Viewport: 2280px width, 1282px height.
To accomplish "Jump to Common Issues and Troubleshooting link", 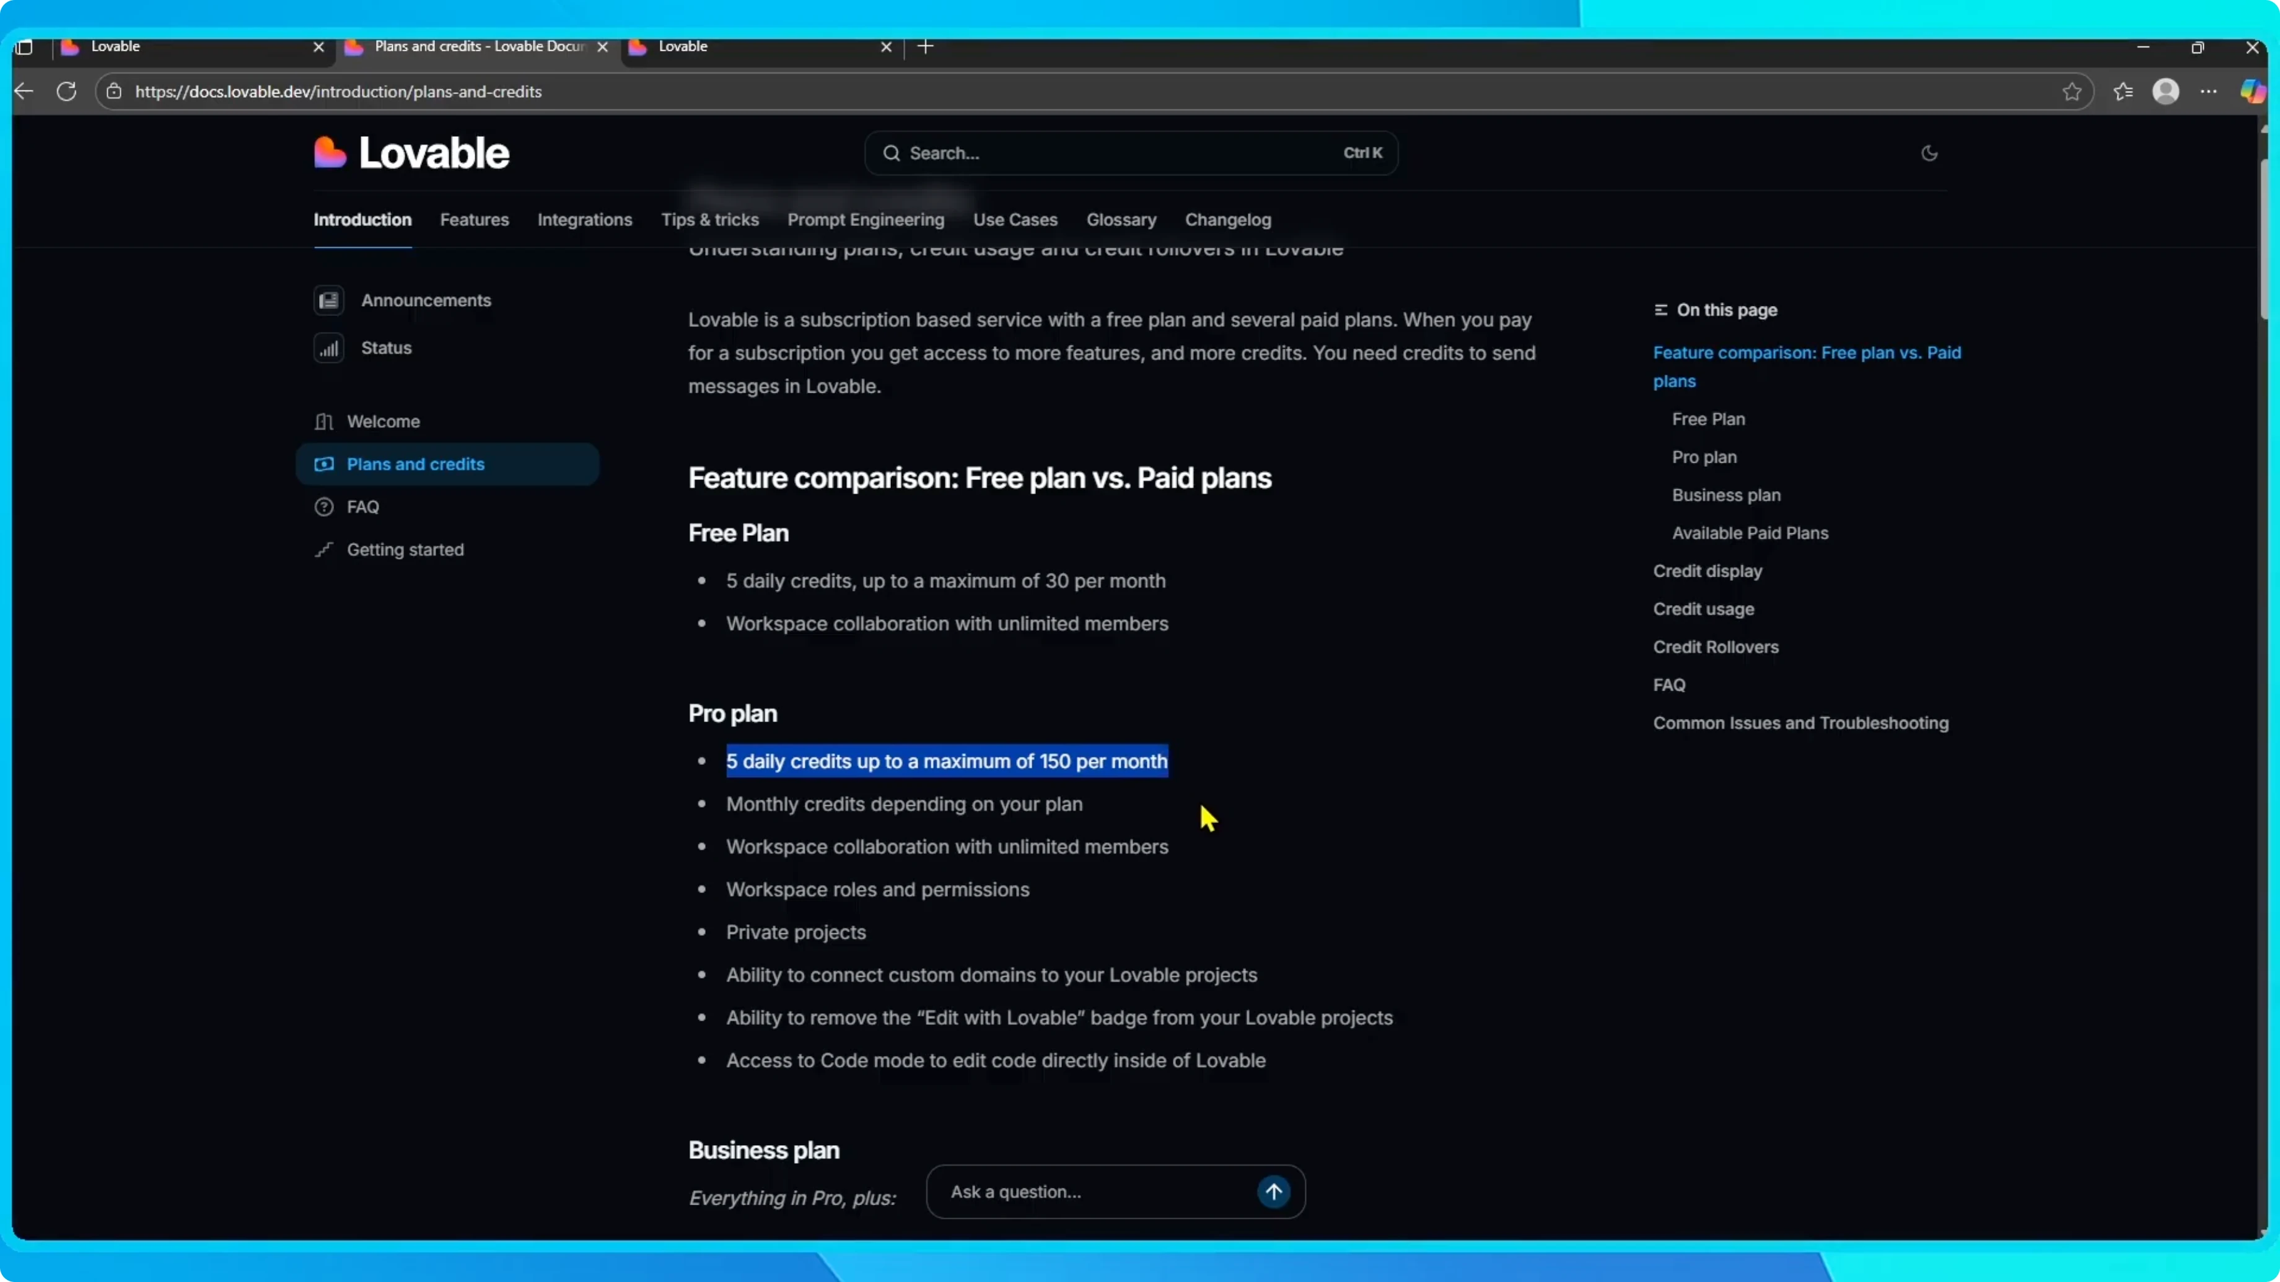I will point(1800,723).
